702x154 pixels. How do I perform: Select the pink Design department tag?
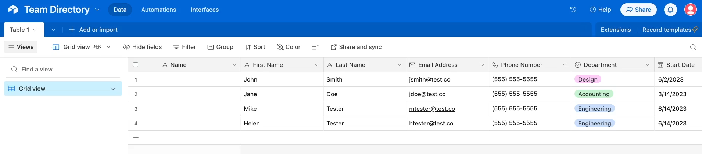click(588, 79)
